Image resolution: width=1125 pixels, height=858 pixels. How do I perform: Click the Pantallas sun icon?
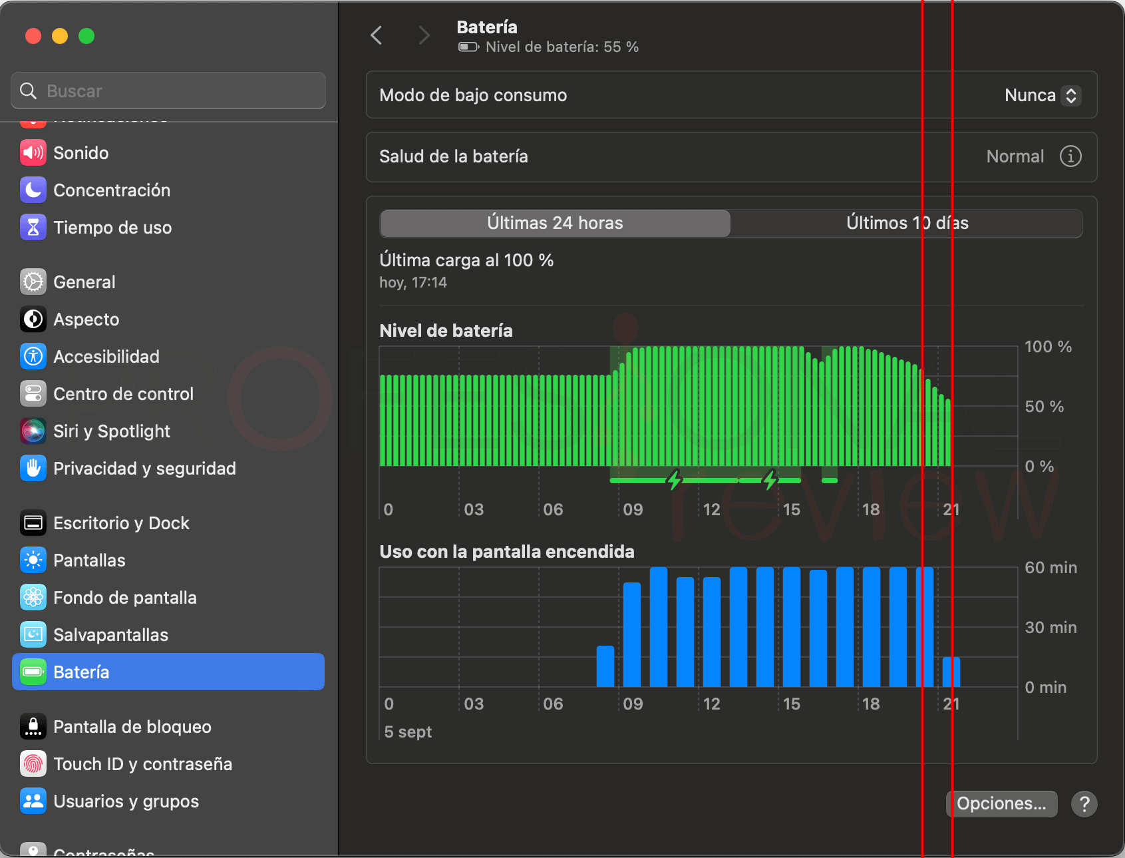click(33, 560)
